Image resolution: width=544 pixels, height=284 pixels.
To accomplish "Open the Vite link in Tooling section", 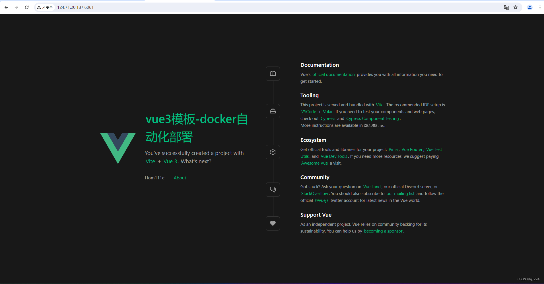I will (380, 105).
